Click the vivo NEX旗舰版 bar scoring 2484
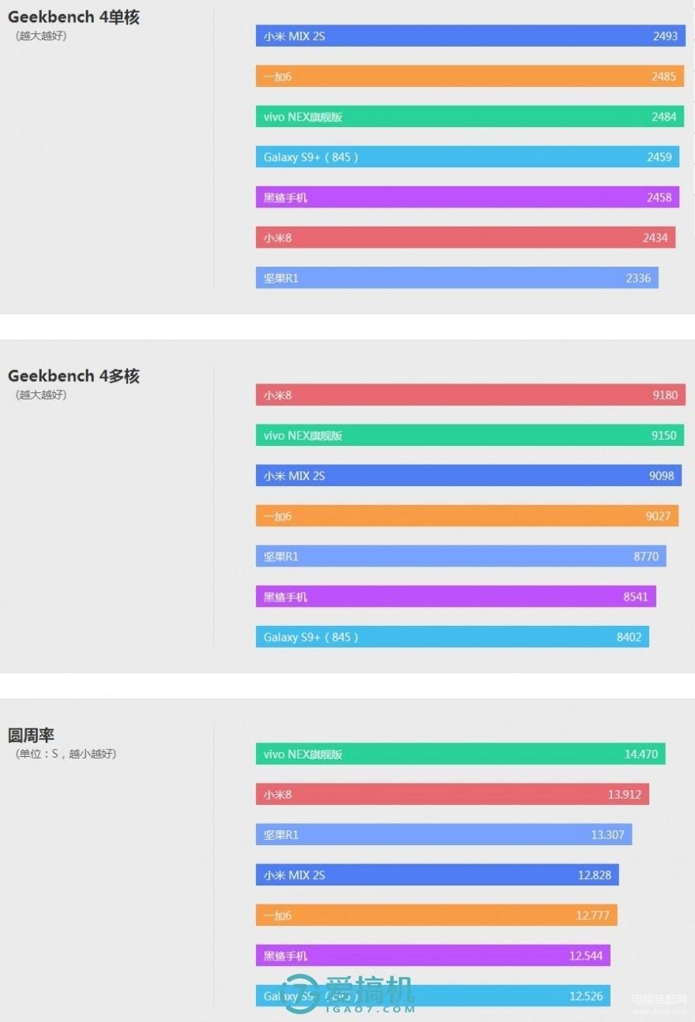 [470, 117]
